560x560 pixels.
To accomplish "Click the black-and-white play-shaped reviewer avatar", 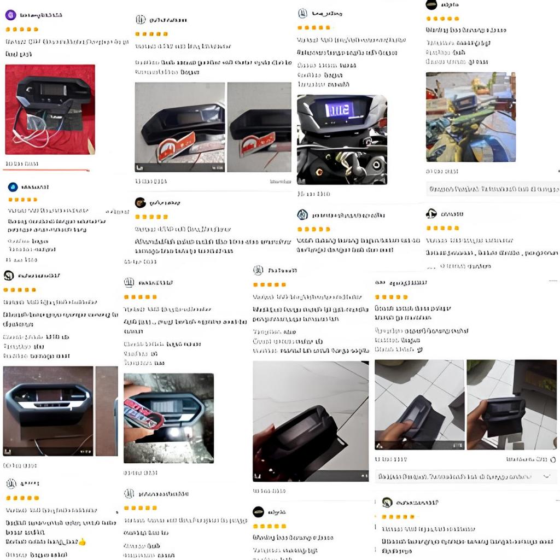I will pyautogui.click(x=431, y=214).
